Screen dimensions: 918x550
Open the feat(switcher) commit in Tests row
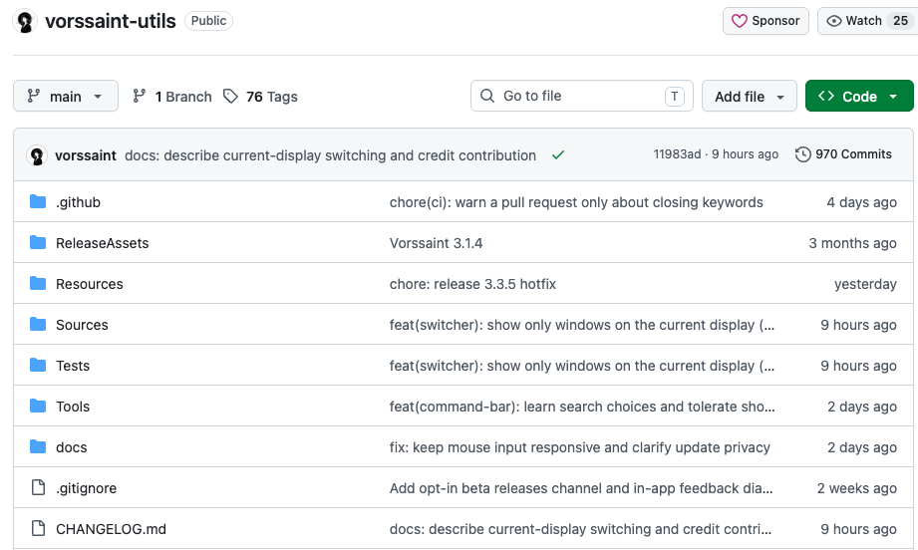click(582, 366)
